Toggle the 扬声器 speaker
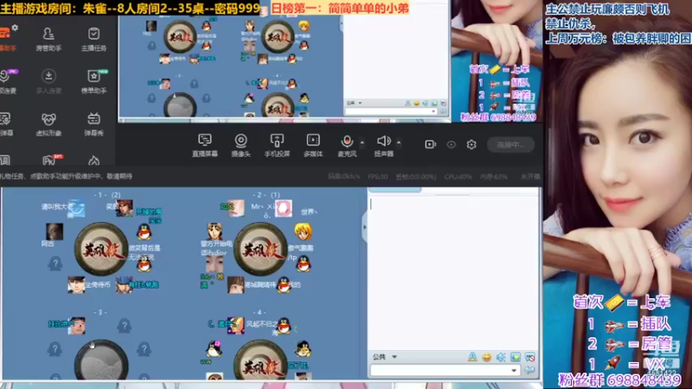This screenshot has height=389, width=692. [383, 145]
